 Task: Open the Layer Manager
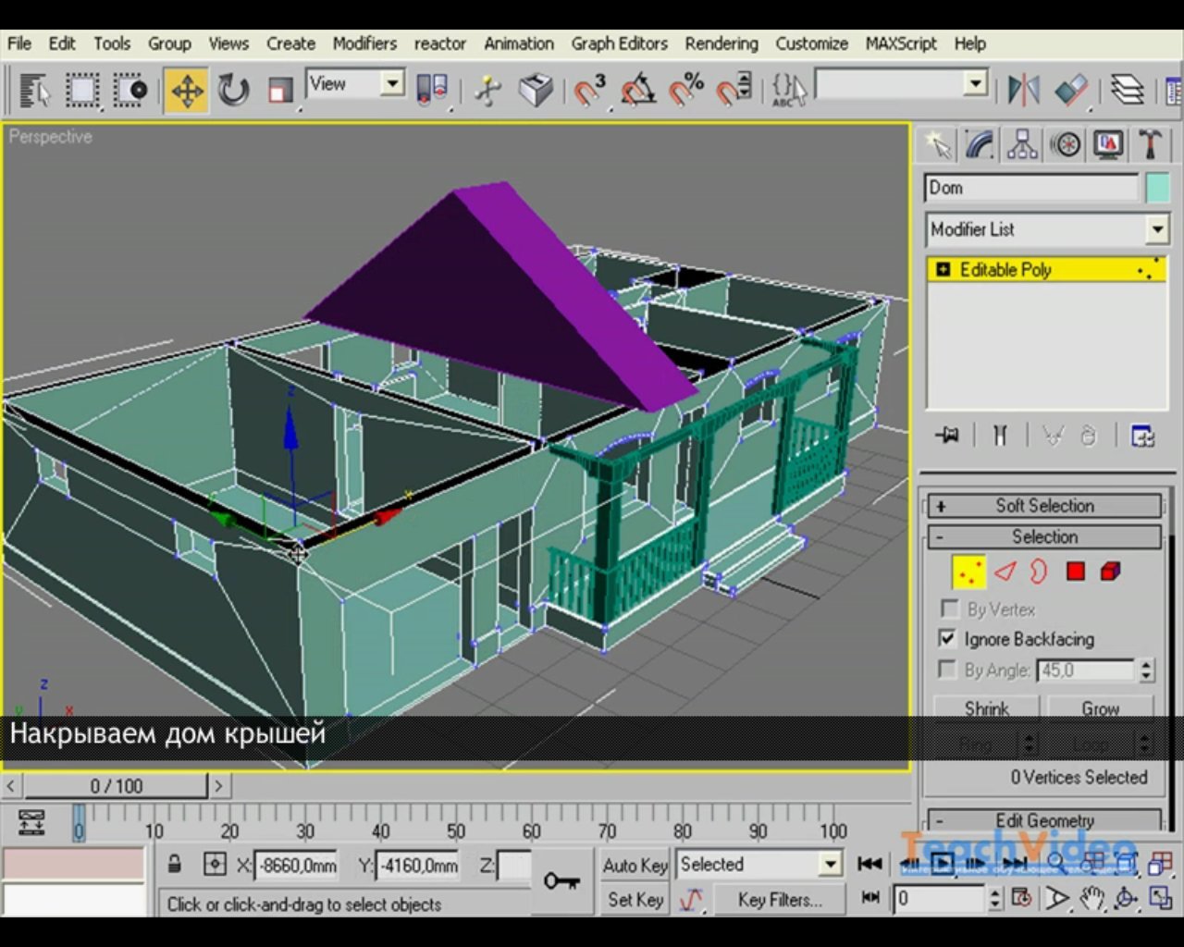pos(1127,91)
